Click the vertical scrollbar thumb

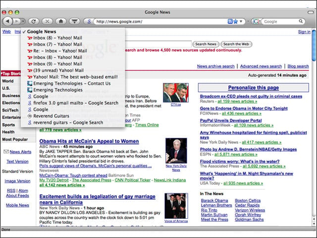coord(314,45)
